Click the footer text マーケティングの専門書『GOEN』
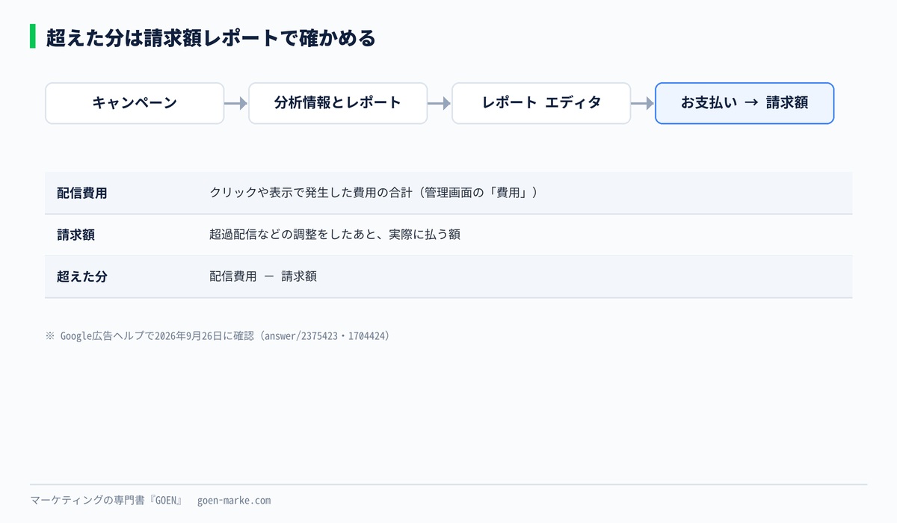The image size is (897, 523). (106, 501)
